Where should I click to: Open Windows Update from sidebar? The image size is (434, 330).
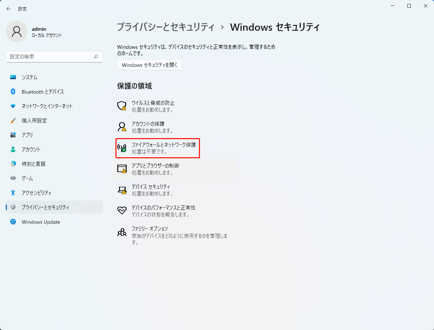(41, 222)
